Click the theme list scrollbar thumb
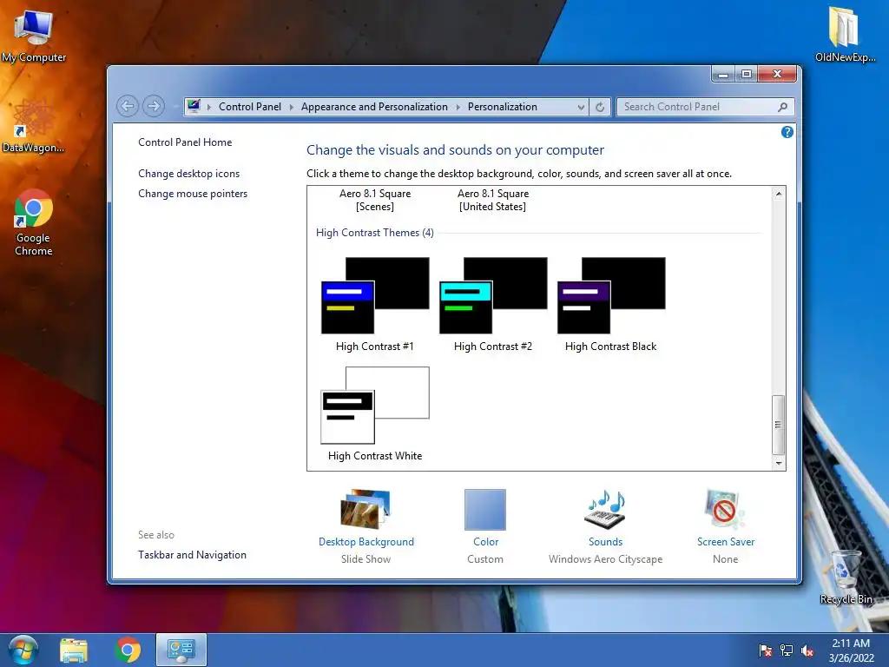The width and height of the screenshot is (889, 667). [x=779, y=424]
